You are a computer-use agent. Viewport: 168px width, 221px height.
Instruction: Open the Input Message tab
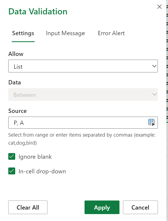pyautogui.click(x=65, y=33)
